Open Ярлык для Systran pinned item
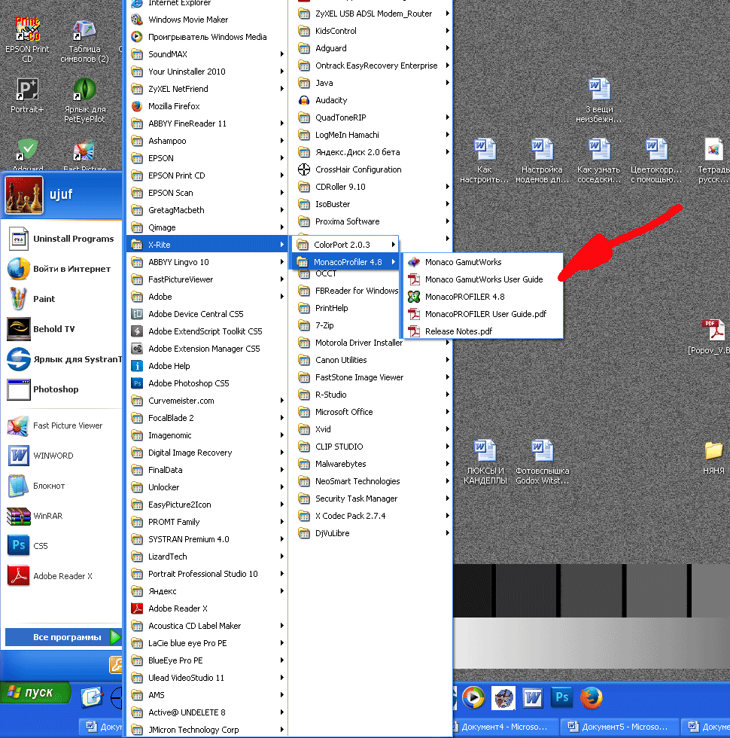 pyautogui.click(x=62, y=359)
